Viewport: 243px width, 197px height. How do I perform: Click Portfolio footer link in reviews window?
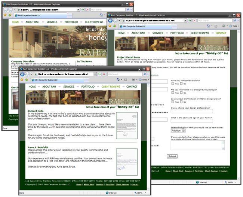pos(110,185)
